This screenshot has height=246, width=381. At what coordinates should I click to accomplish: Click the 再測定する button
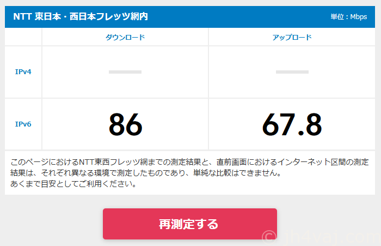190,224
